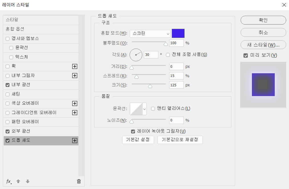
Task: Open the fx effects menu icon
Action: 9,182
